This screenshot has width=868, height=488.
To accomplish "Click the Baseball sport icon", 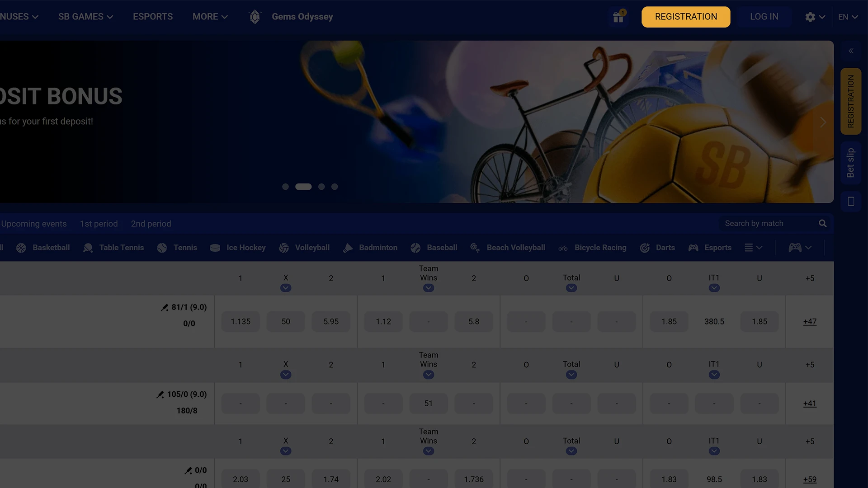I will click(x=415, y=248).
